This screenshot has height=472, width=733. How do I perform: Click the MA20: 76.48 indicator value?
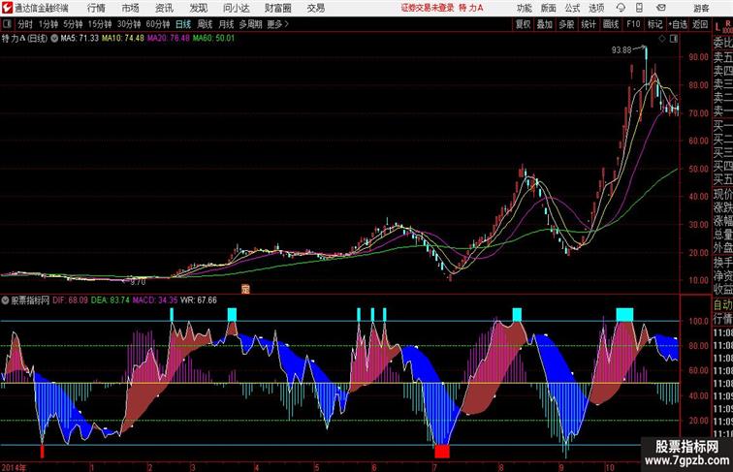(x=169, y=38)
